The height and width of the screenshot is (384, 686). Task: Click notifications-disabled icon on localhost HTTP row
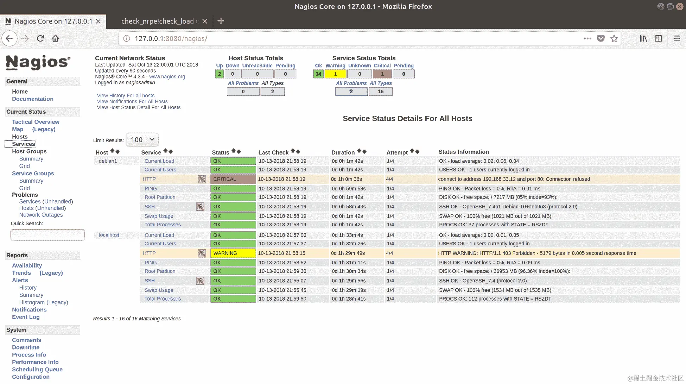(x=202, y=253)
